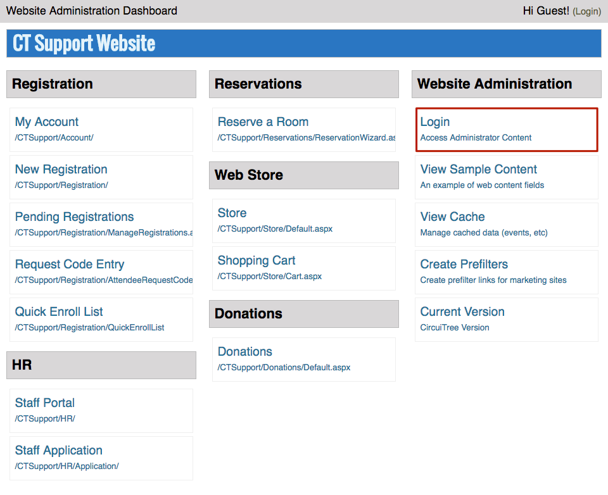The width and height of the screenshot is (608, 495).
Task: Open the Shopping Cart
Action: pos(256,260)
